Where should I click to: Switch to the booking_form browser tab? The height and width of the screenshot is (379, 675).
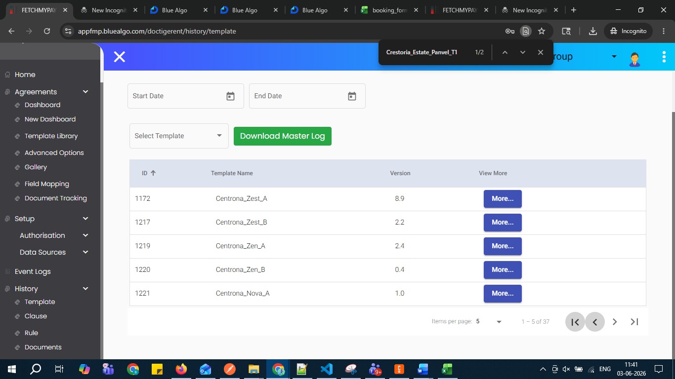390,10
